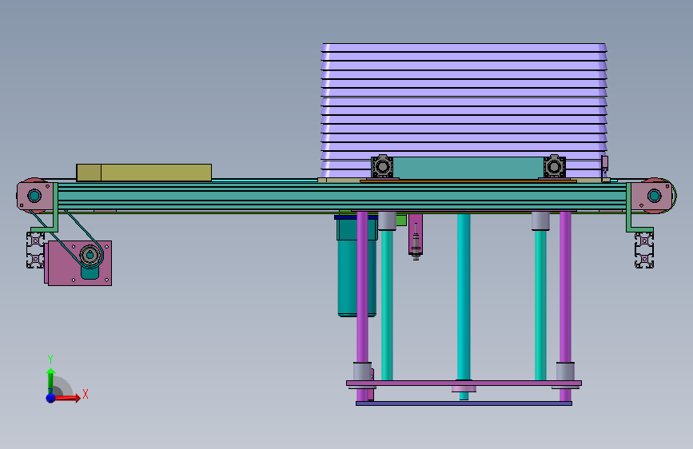Select the right teal support rod
The image size is (693, 449).
tap(540, 305)
